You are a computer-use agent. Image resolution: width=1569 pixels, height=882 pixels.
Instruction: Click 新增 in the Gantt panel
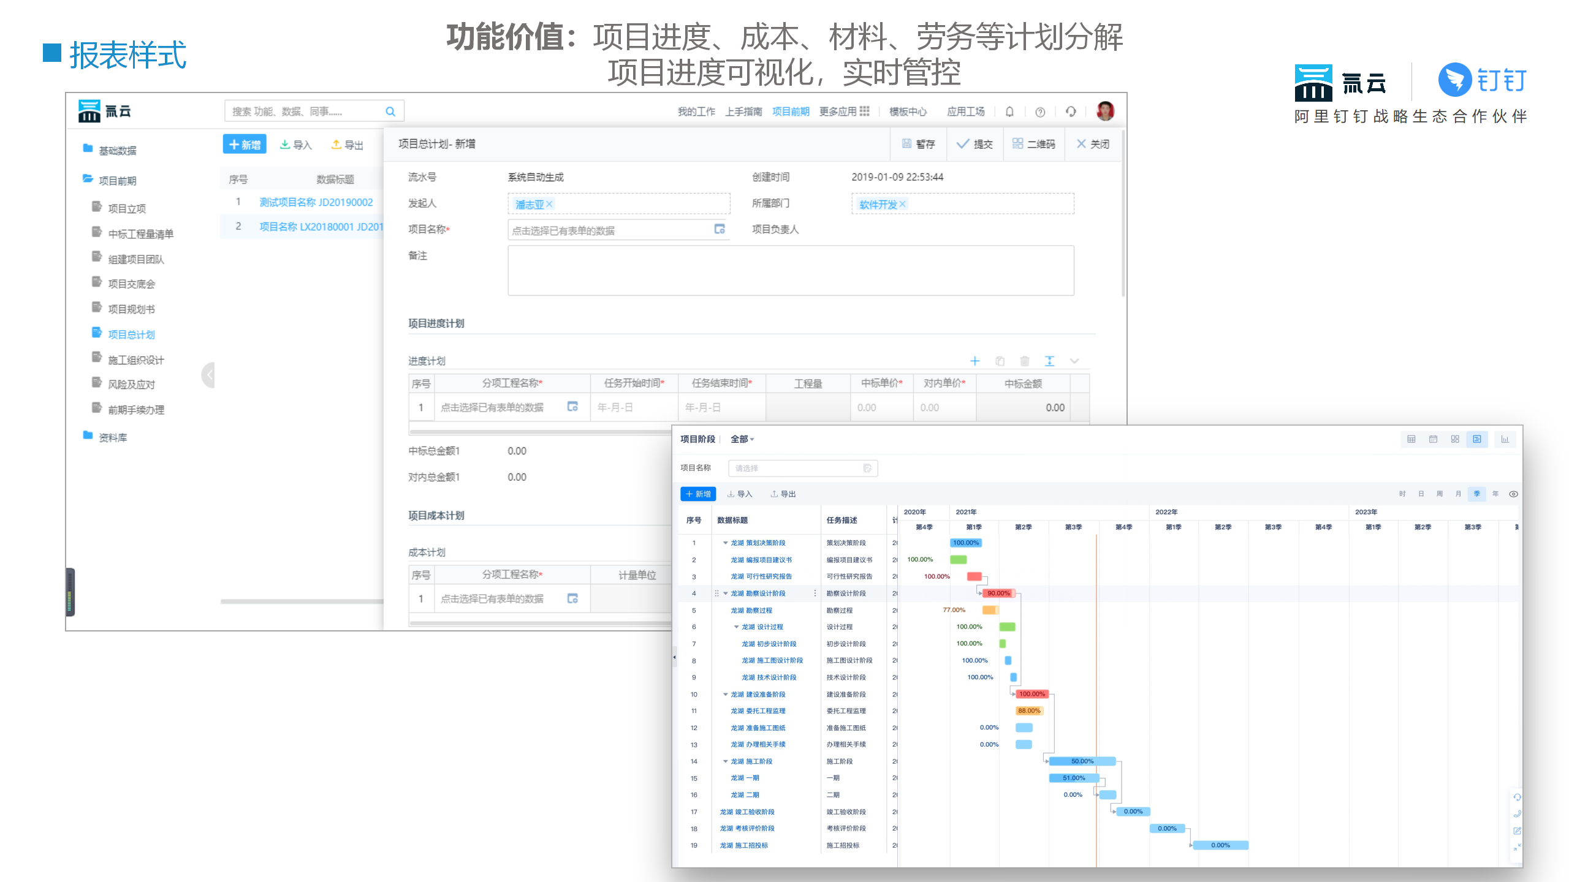[698, 494]
